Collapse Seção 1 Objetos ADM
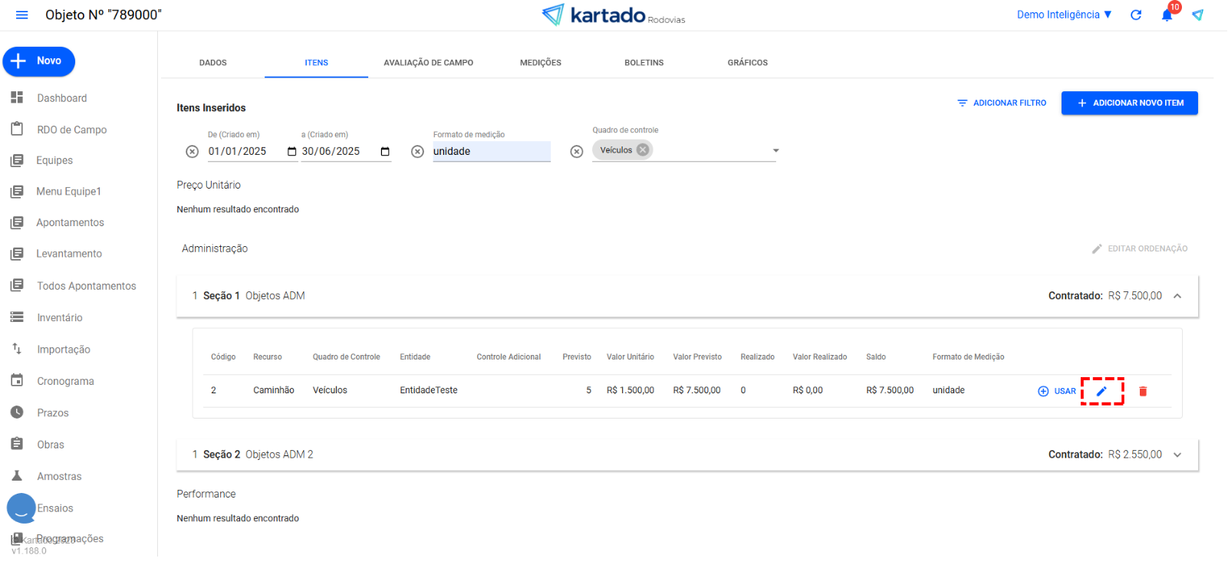1228x565 pixels. point(1177,296)
